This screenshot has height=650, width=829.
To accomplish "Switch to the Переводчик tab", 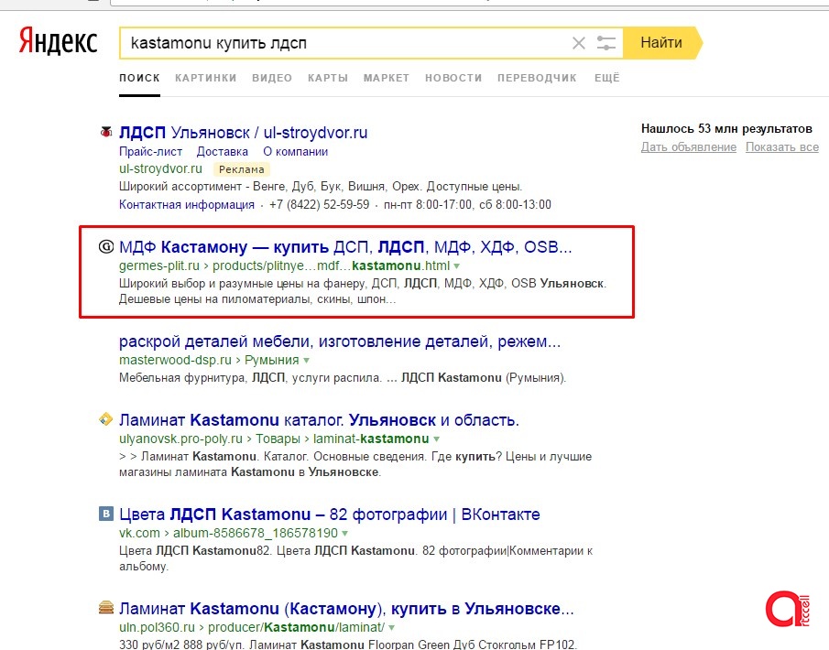I will coord(537,78).
